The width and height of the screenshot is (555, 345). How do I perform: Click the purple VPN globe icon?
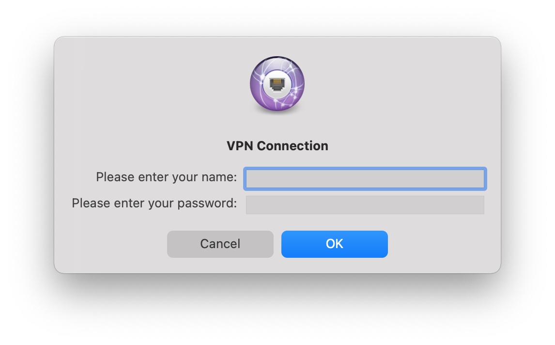277,84
